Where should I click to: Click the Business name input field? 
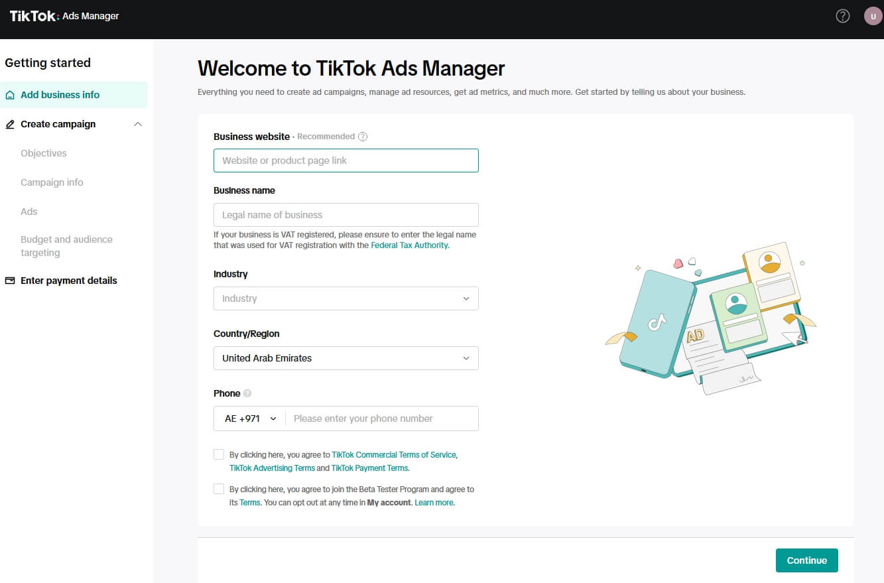coord(346,214)
